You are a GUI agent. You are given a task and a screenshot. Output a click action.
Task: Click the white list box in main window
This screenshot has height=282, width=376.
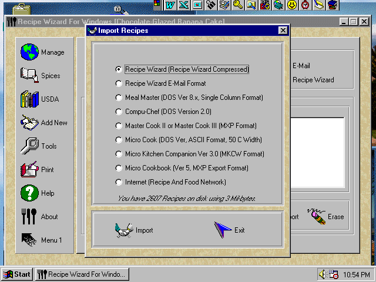pyautogui.click(x=318, y=153)
